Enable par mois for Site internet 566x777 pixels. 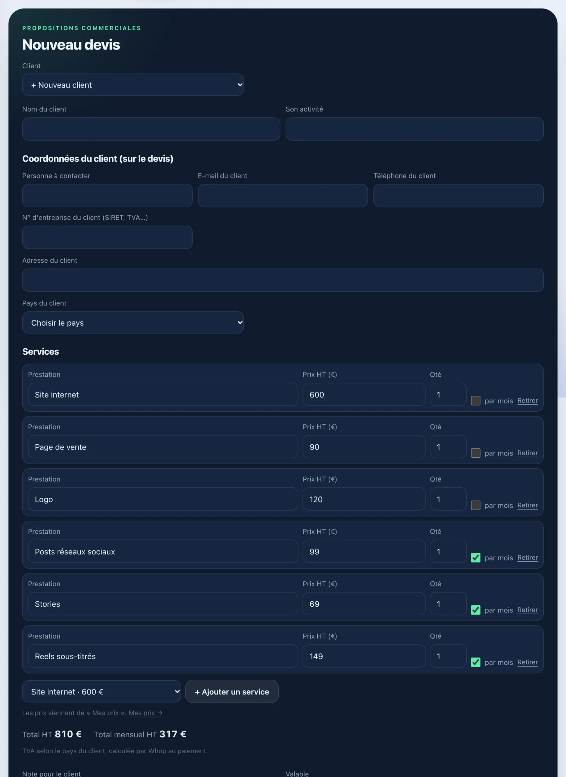pos(476,401)
